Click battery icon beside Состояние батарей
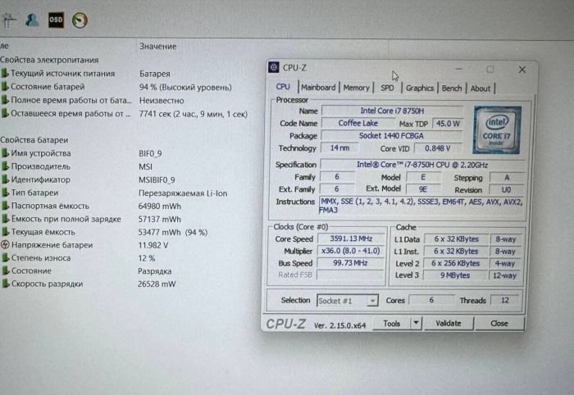Image resolution: width=574 pixels, height=395 pixels. (5, 87)
